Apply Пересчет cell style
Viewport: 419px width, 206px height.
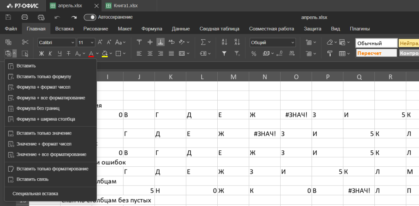[376, 53]
